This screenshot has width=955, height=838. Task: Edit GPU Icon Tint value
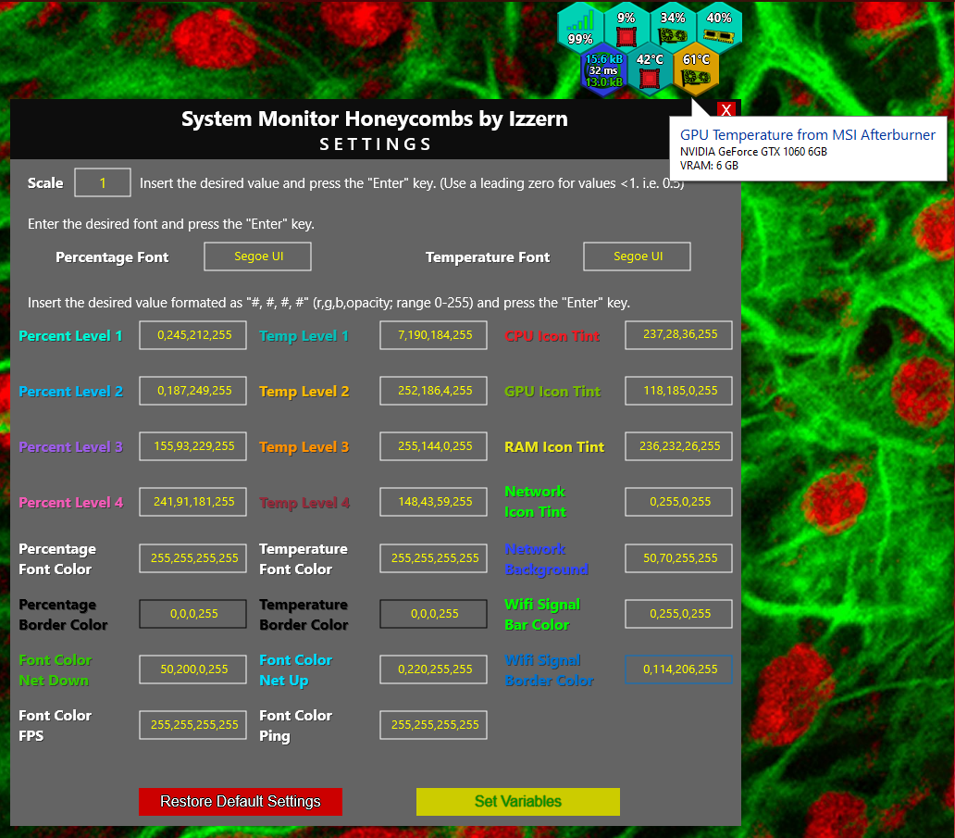click(x=678, y=391)
